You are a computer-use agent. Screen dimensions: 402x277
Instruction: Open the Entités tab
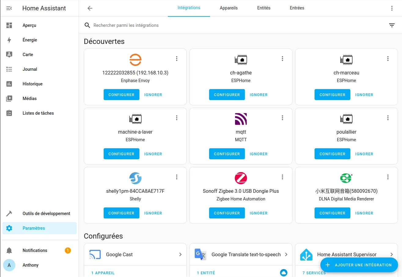click(264, 8)
